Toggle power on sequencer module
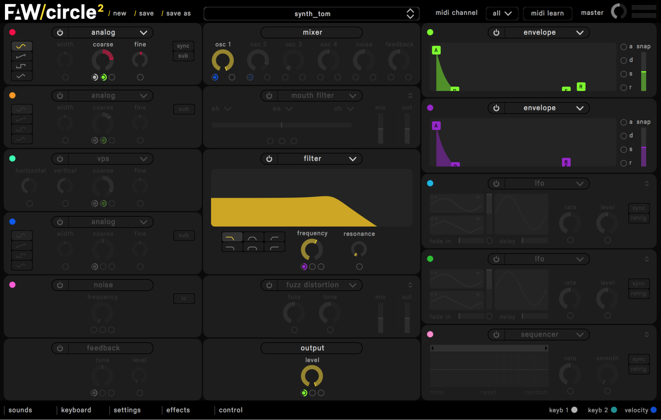The height and width of the screenshot is (420, 661). pos(496,335)
